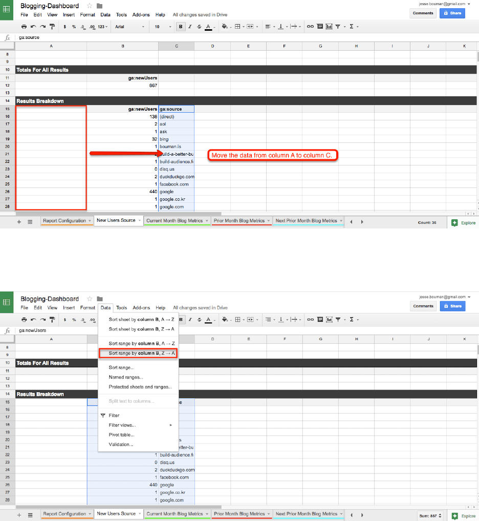Decrease decimal places in the upper window toolbar

point(83,27)
